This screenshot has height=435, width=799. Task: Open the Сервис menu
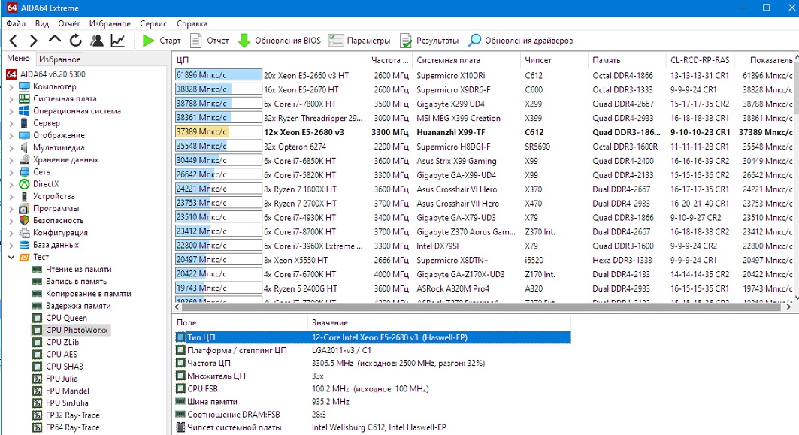tap(153, 23)
